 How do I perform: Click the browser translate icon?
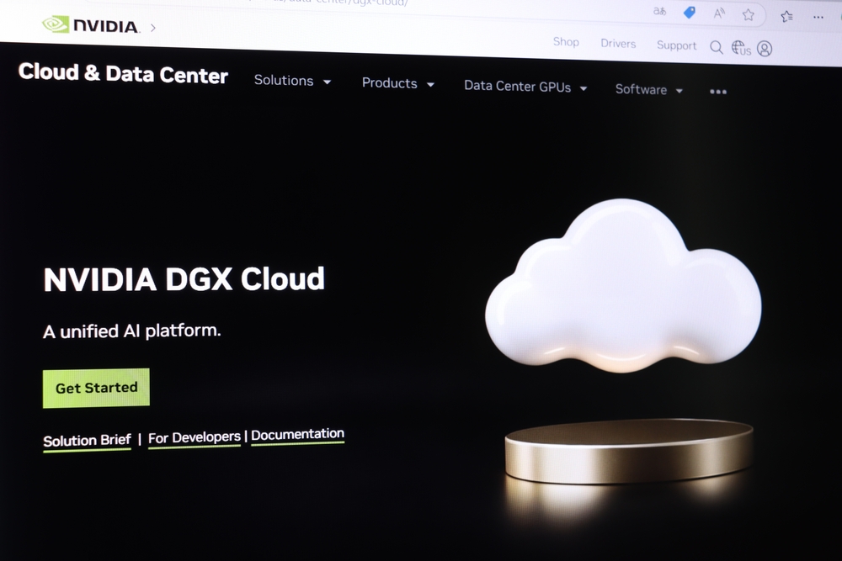[x=659, y=11]
